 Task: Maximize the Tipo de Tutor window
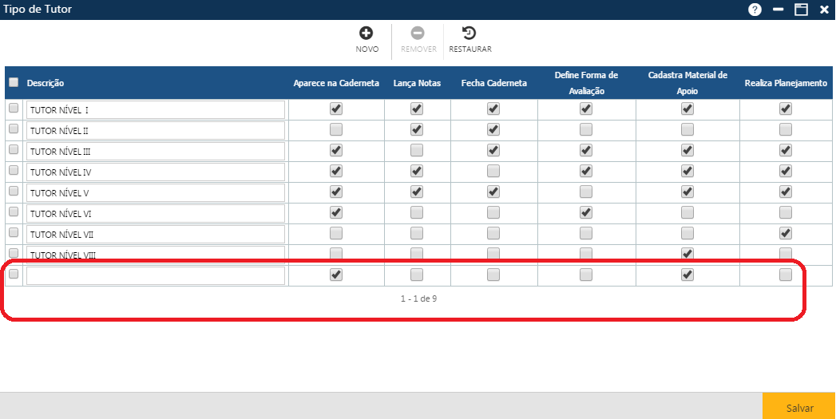[x=800, y=10]
